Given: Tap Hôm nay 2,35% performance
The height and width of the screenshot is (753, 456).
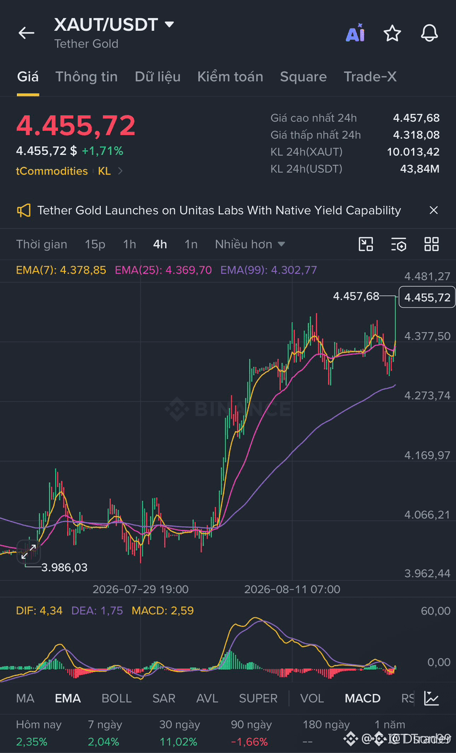Looking at the screenshot, I should (39, 733).
